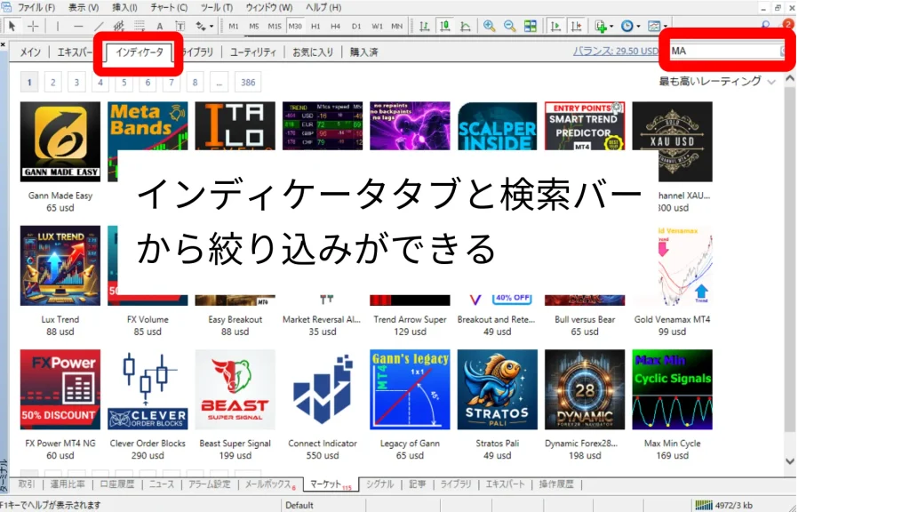This screenshot has height=512, width=910.
Task: Toggle chart shift button
Action: [x=576, y=26]
